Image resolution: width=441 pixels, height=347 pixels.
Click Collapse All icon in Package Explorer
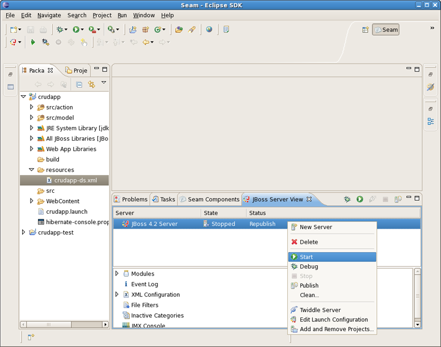[x=79, y=84]
